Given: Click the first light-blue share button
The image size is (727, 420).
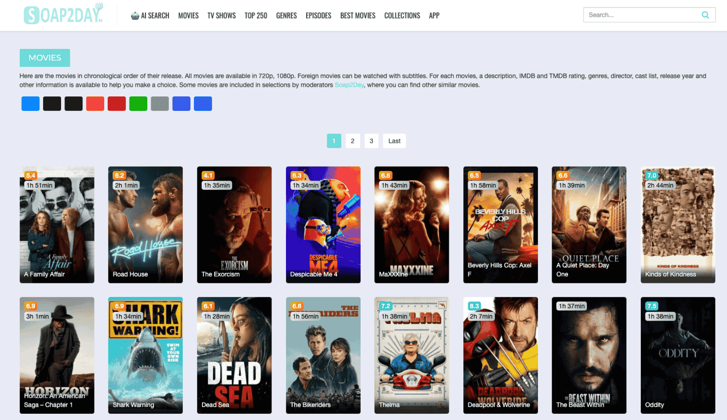Looking at the screenshot, I should coord(31,104).
